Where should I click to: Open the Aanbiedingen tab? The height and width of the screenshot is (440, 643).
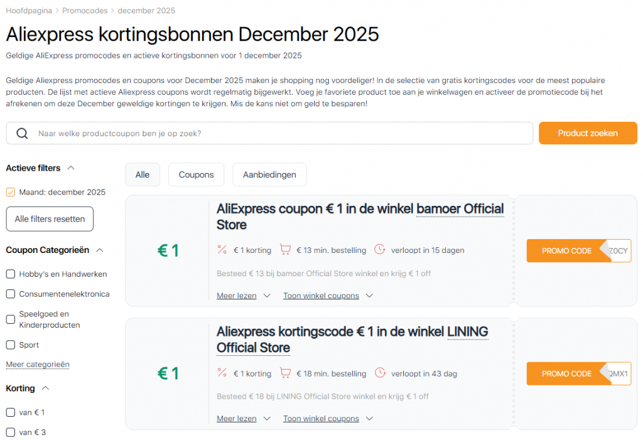pos(269,174)
